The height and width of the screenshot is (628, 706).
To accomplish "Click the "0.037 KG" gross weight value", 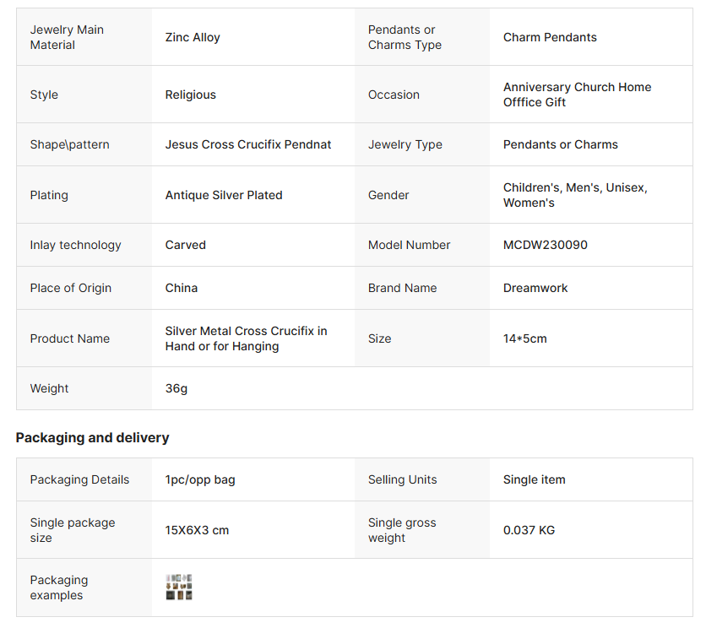I will 529,530.
